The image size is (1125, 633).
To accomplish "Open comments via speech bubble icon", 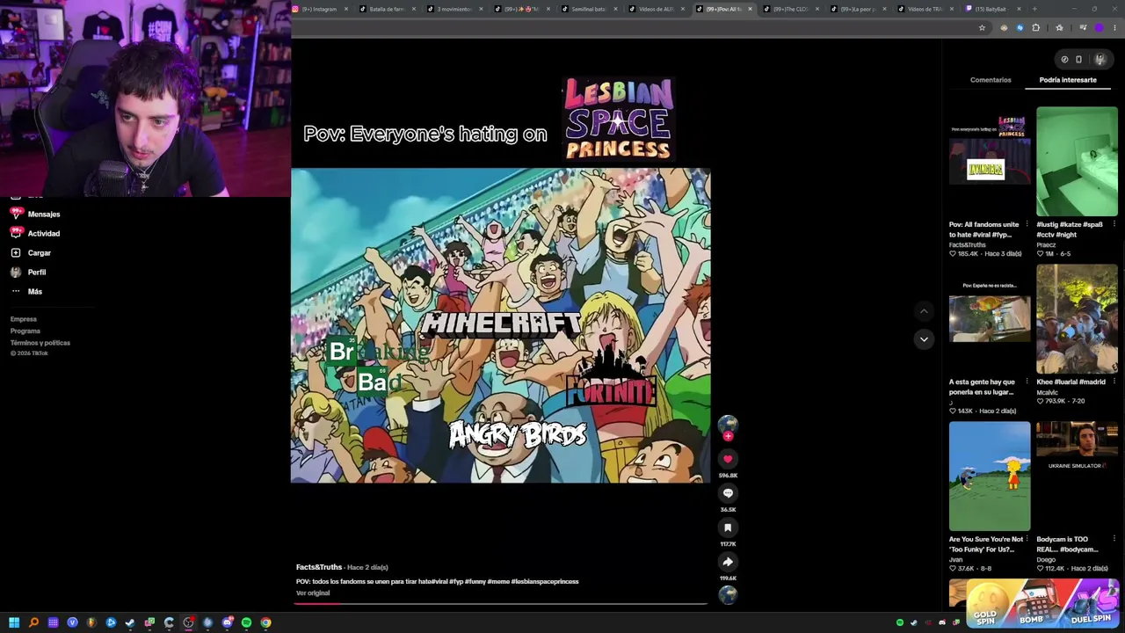I will pos(728,493).
